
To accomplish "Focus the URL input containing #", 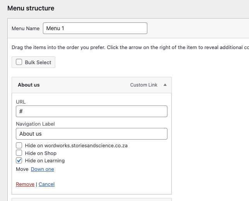I will tap(91, 111).
